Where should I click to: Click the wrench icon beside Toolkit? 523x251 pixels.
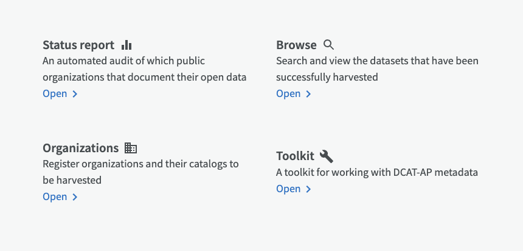(x=326, y=156)
